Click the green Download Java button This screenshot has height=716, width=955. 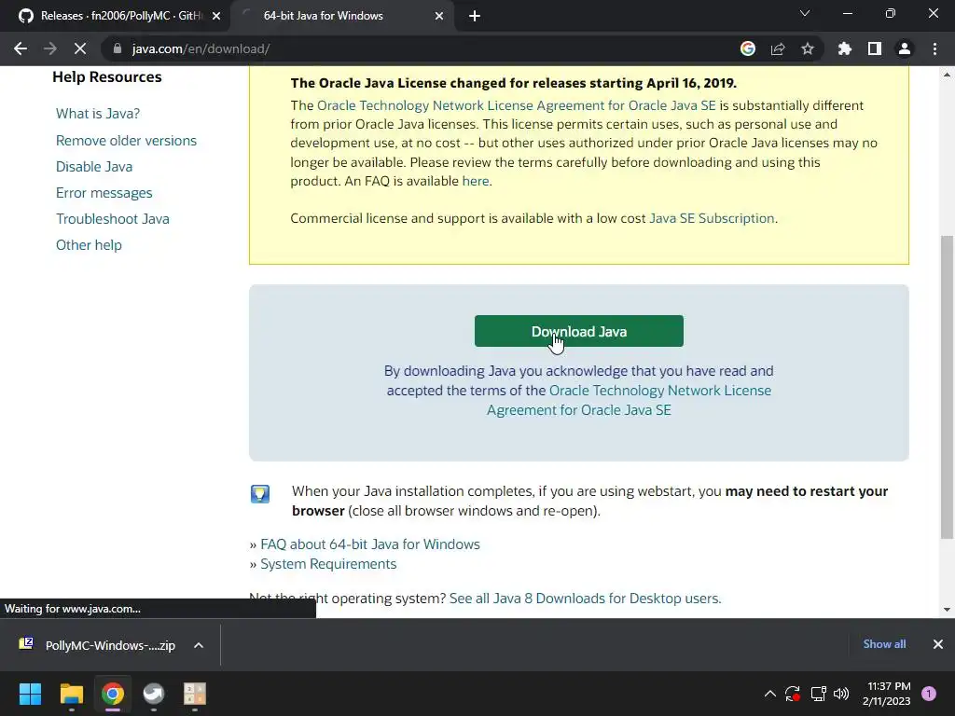[x=578, y=331]
